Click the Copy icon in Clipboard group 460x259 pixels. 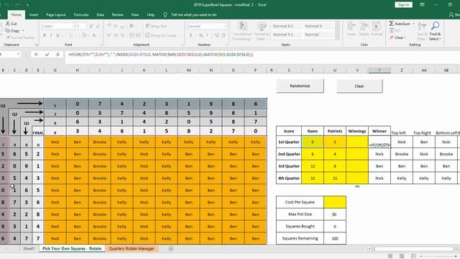pyautogui.click(x=8, y=30)
